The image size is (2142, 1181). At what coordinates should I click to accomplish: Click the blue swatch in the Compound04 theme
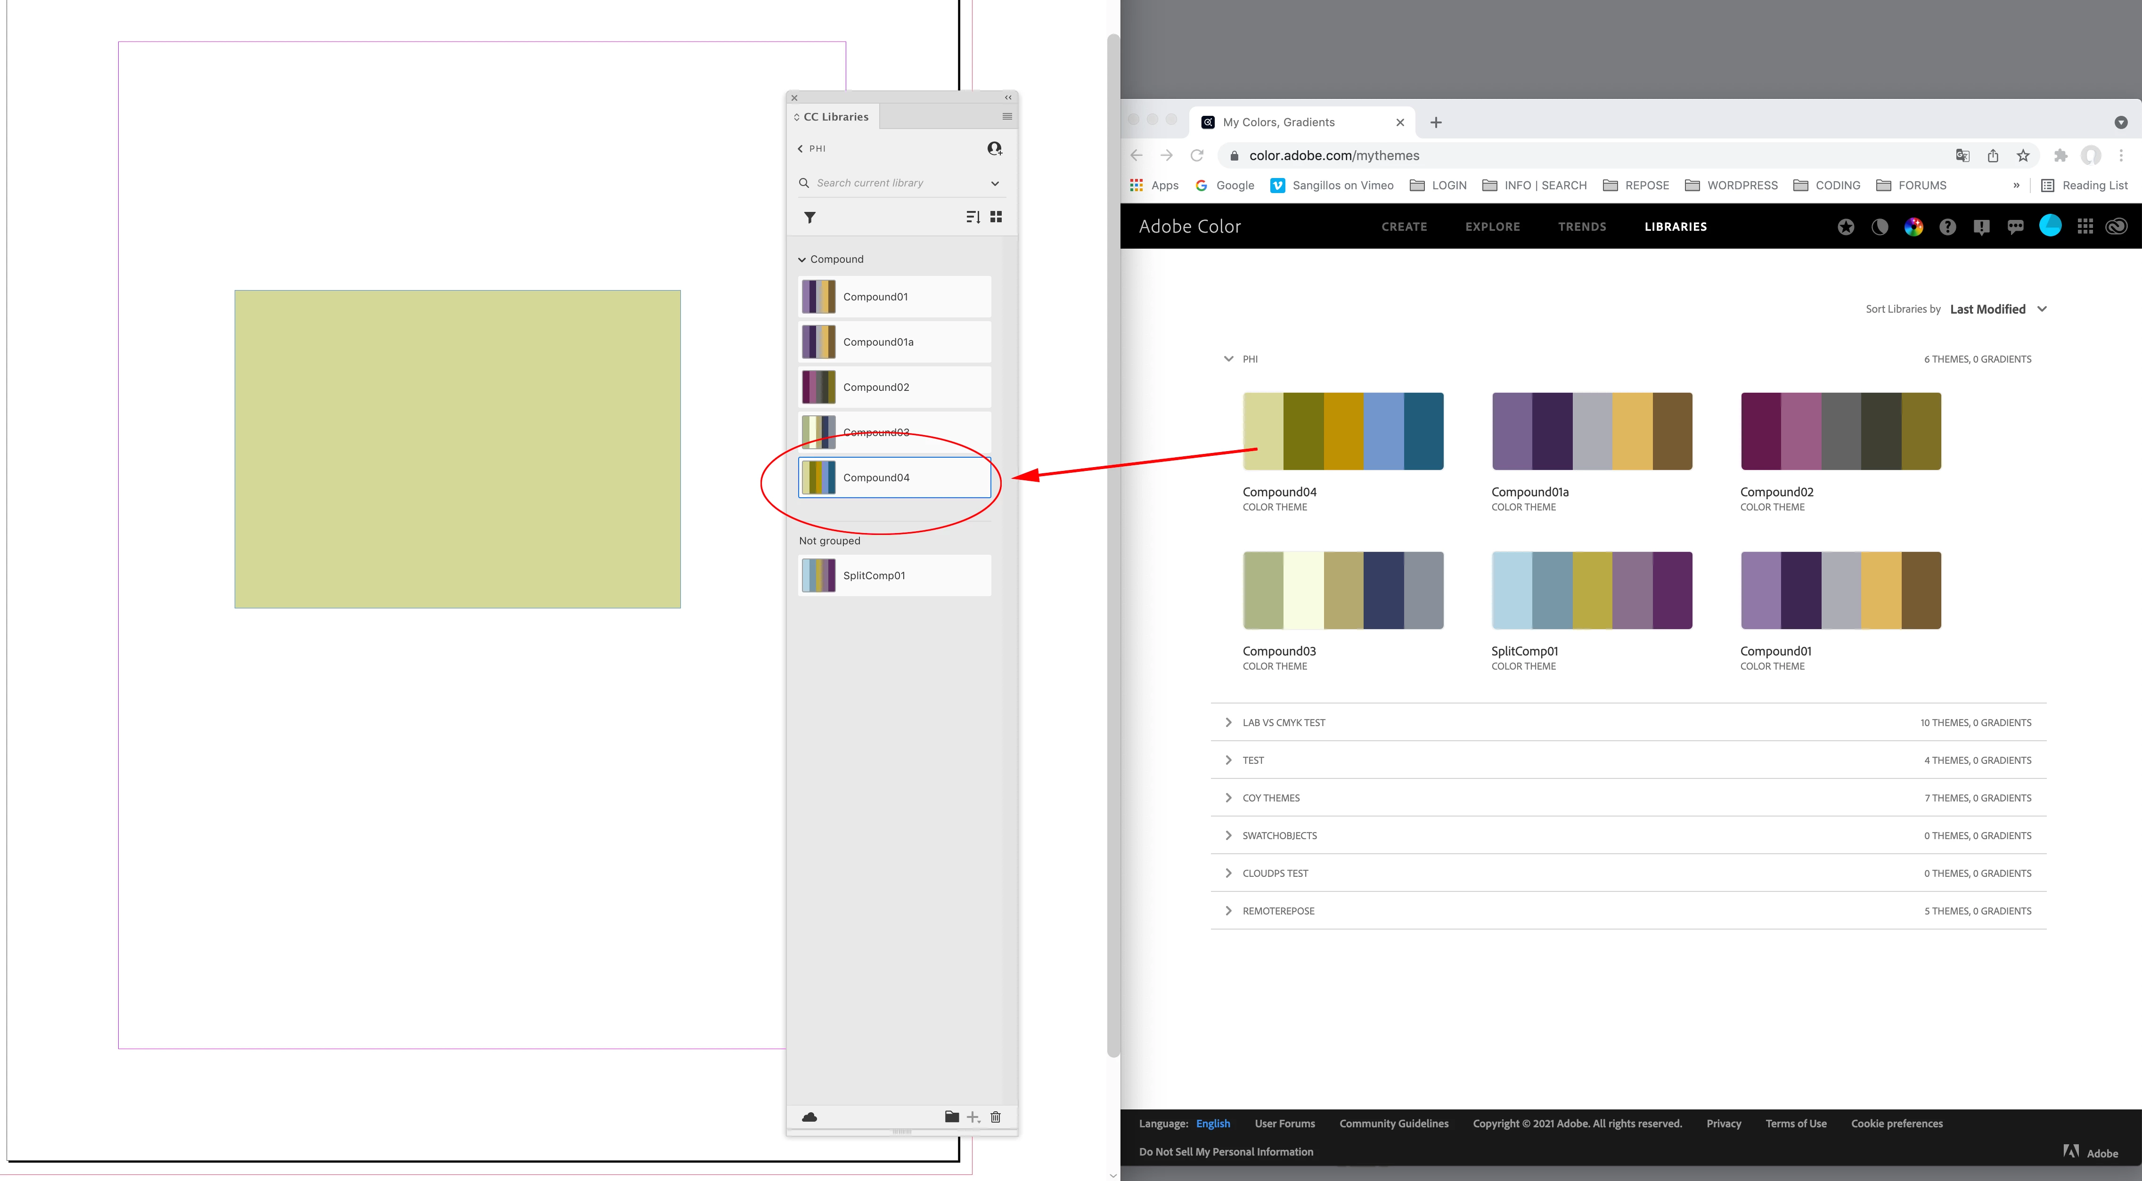(1383, 430)
